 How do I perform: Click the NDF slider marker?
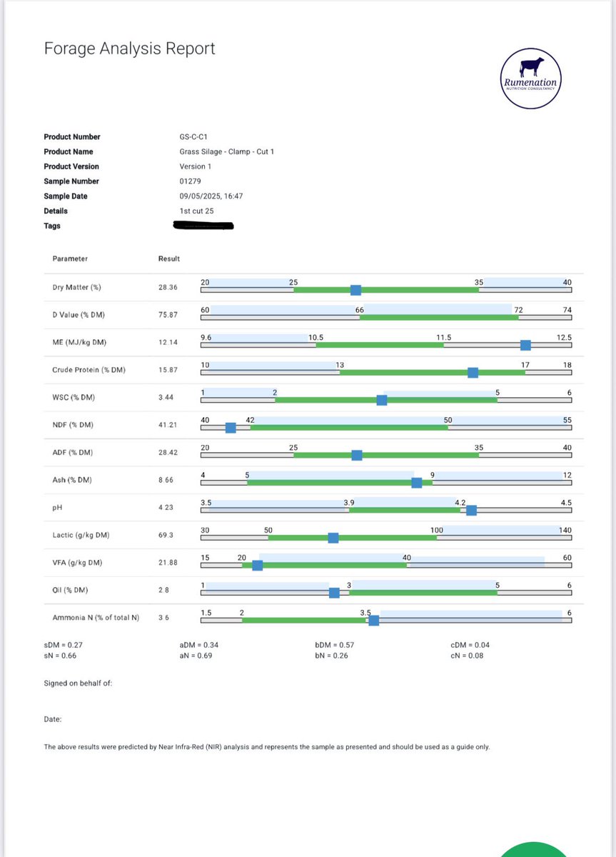click(231, 428)
